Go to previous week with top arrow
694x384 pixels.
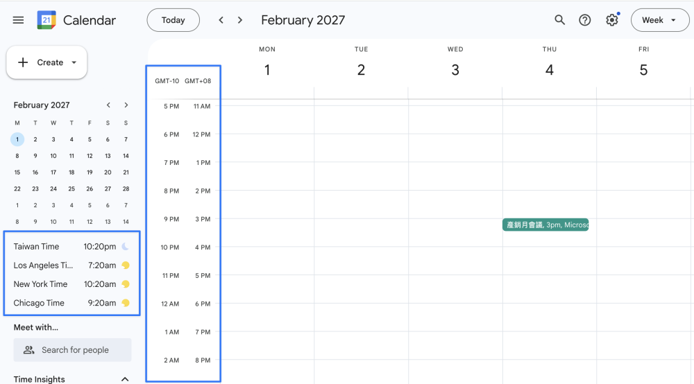tap(221, 20)
